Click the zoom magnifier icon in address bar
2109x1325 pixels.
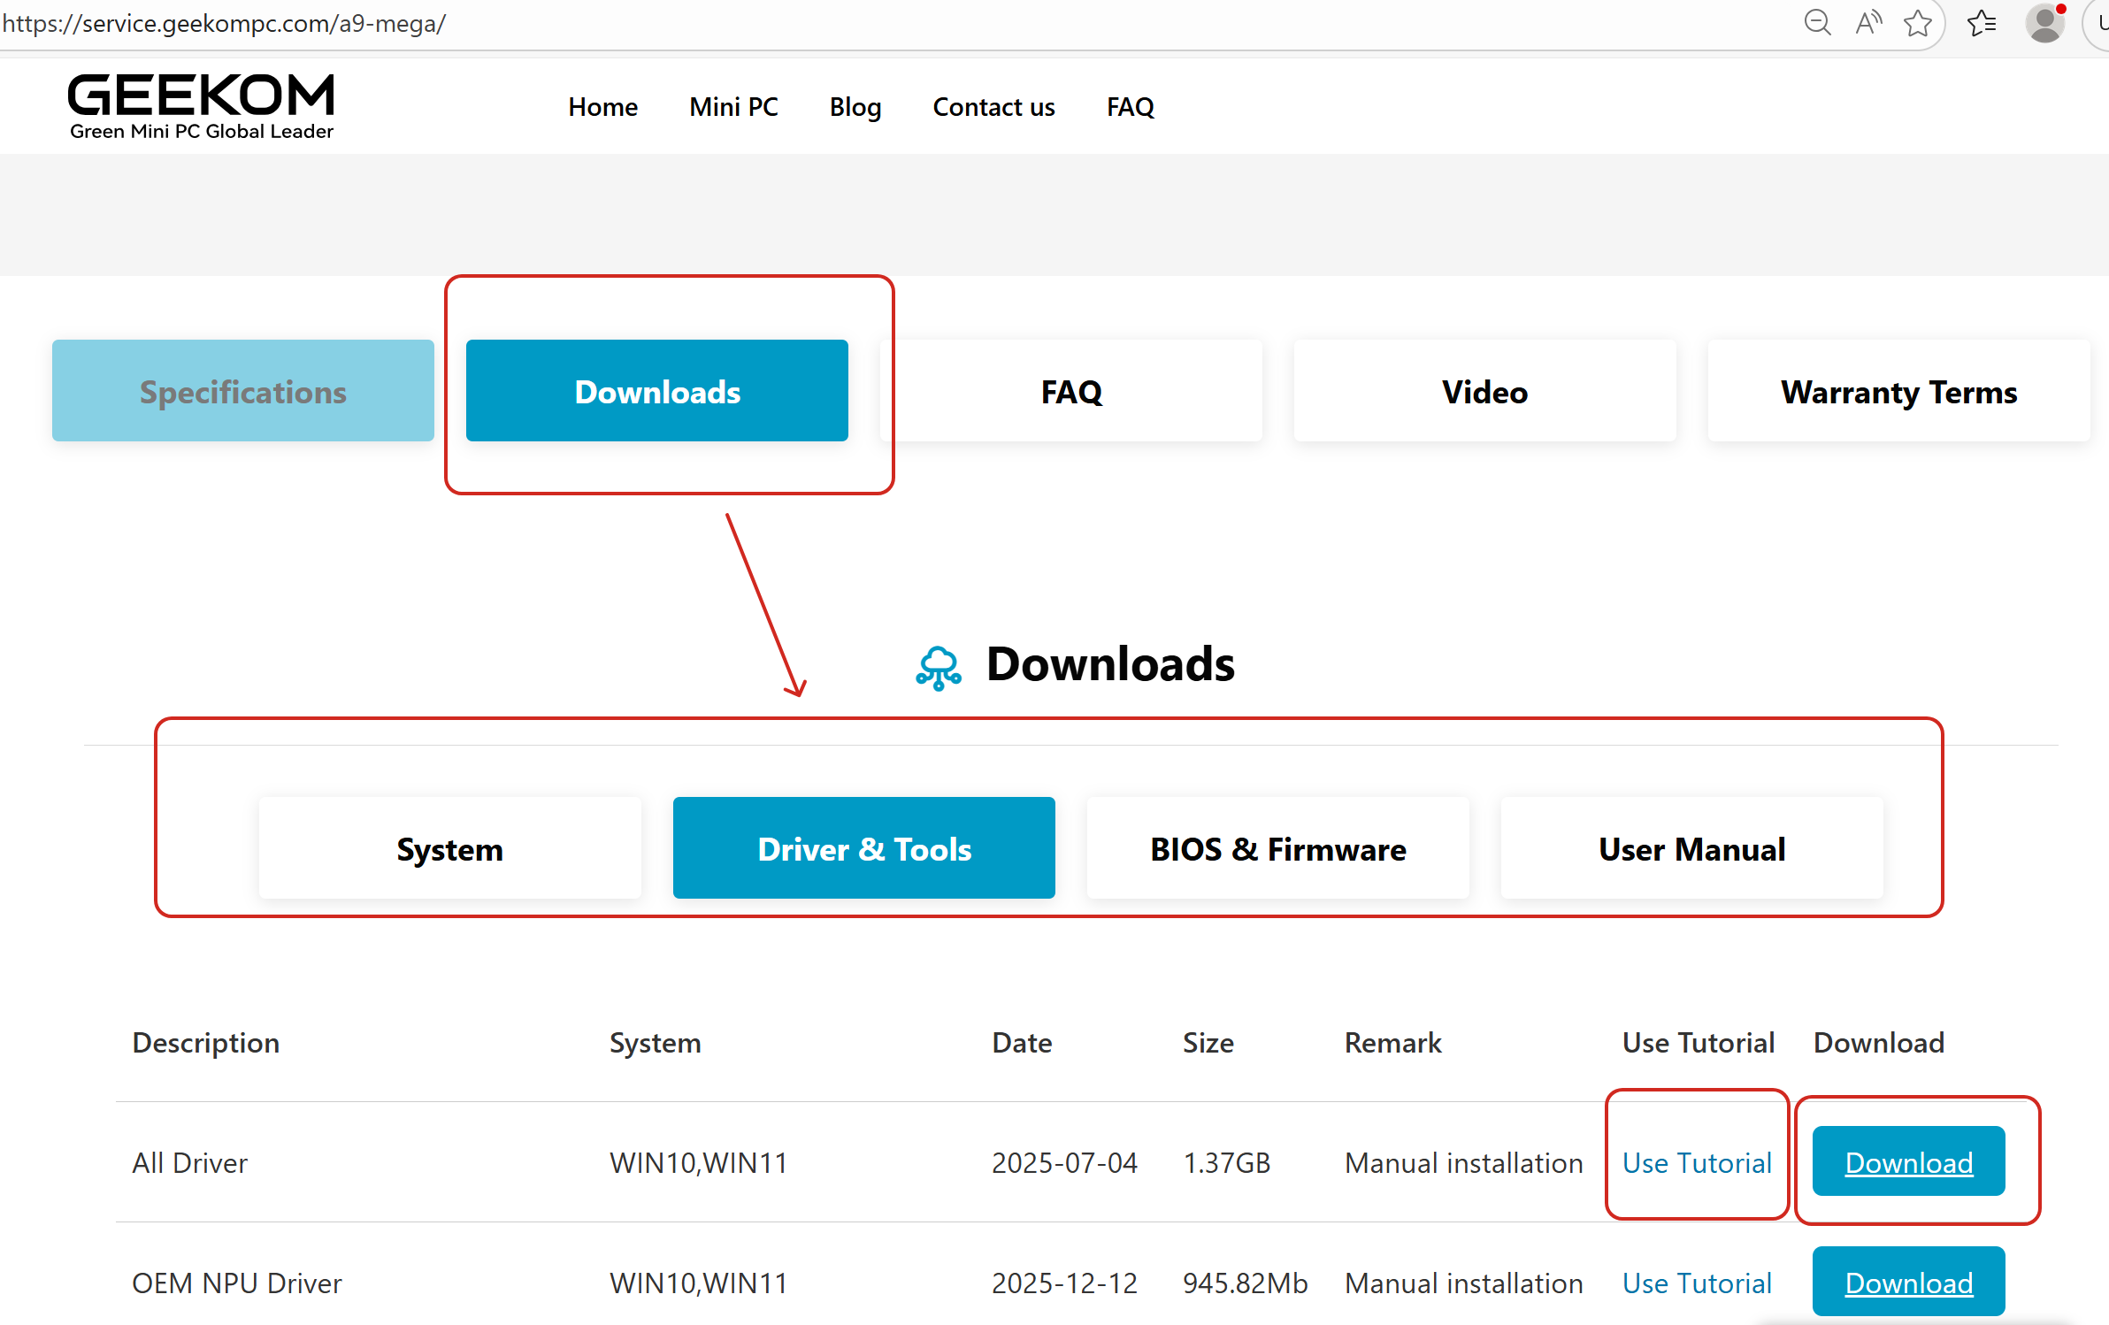click(x=1817, y=22)
